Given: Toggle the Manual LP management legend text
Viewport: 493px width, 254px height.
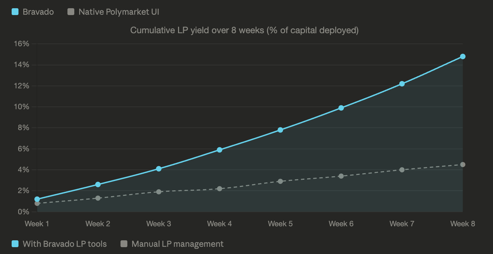Looking at the screenshot, I should 177,244.
